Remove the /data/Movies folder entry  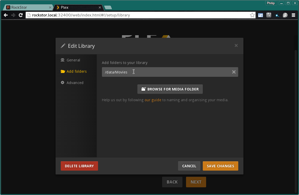[234, 72]
